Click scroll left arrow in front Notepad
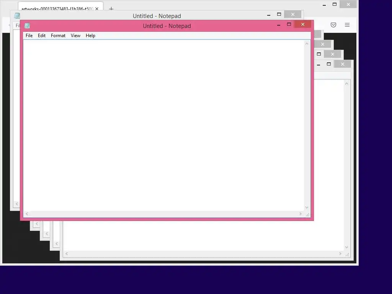This screenshot has width=392, height=294. tap(27, 214)
